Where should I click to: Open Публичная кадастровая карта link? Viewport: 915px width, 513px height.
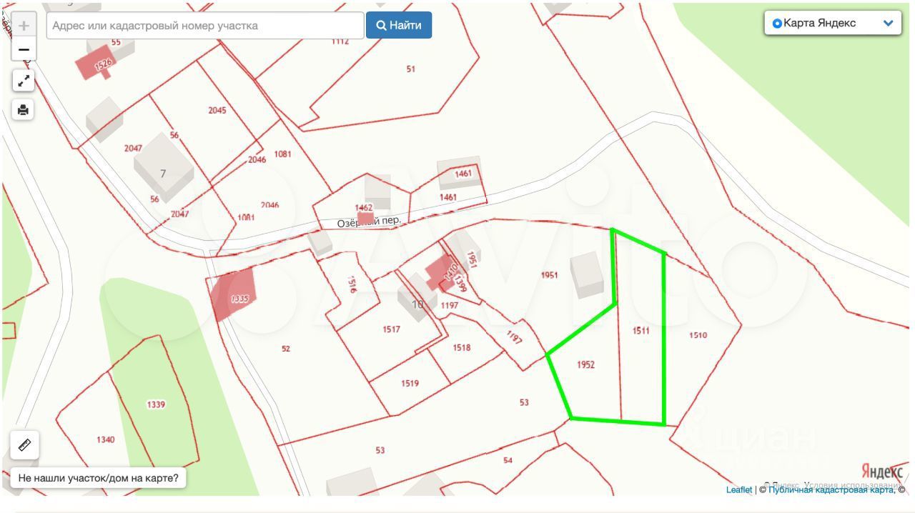click(829, 490)
